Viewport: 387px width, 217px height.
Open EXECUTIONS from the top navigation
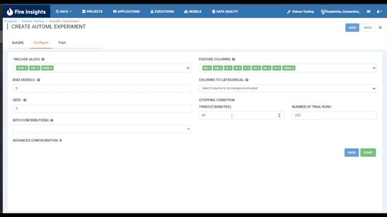(x=162, y=11)
